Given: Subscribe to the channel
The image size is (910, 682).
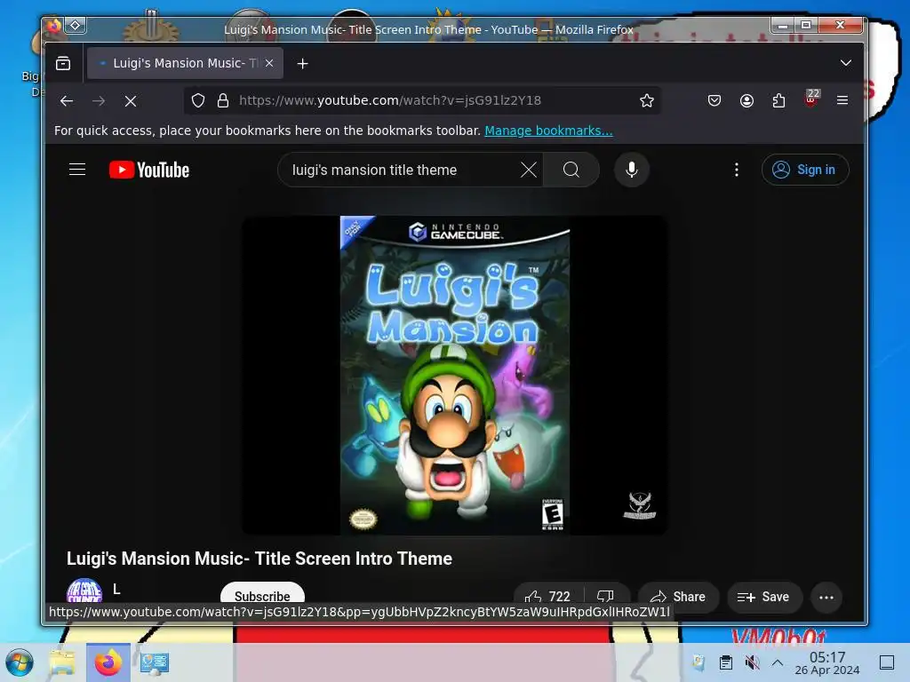Looking at the screenshot, I should point(262,595).
